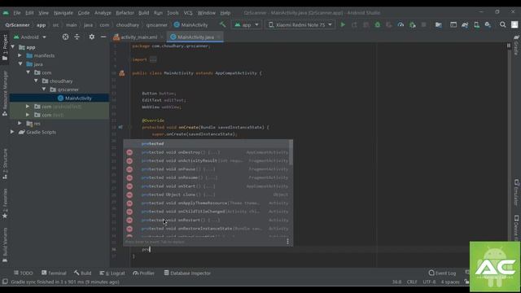Click Sync Project with Gradle Files icon
521x293 pixels.
click(x=465, y=24)
